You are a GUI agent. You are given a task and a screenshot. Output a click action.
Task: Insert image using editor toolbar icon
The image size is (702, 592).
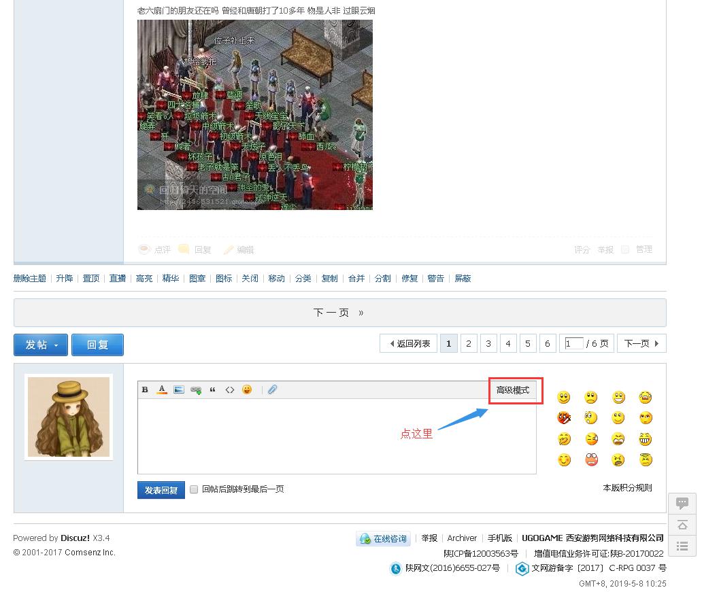(x=179, y=389)
